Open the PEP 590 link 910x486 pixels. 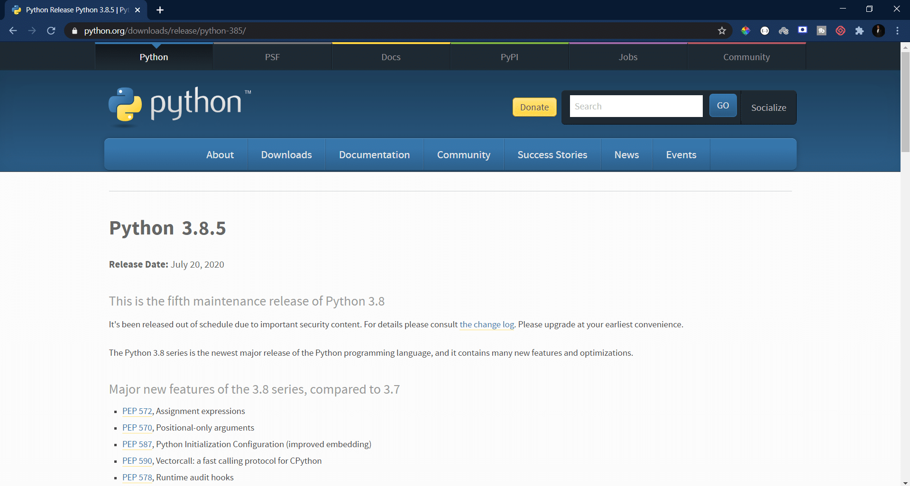click(137, 461)
